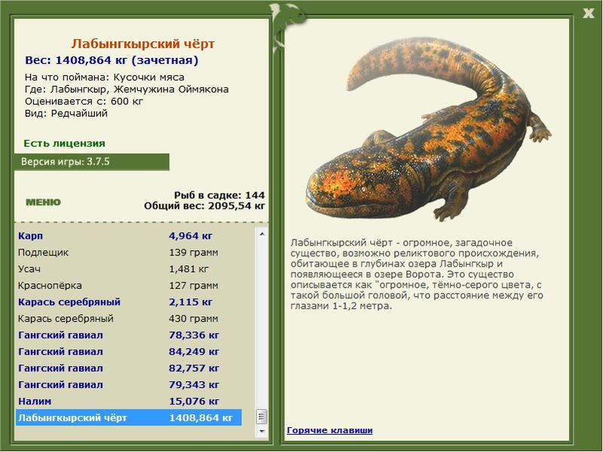Grab the fish list scrollbar thumb
Screen dimensions: 603x452
tap(262, 417)
